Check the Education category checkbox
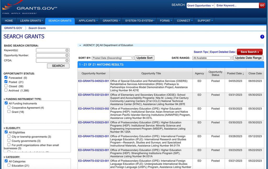The height and width of the screenshot is (169, 268). click(x=9, y=165)
